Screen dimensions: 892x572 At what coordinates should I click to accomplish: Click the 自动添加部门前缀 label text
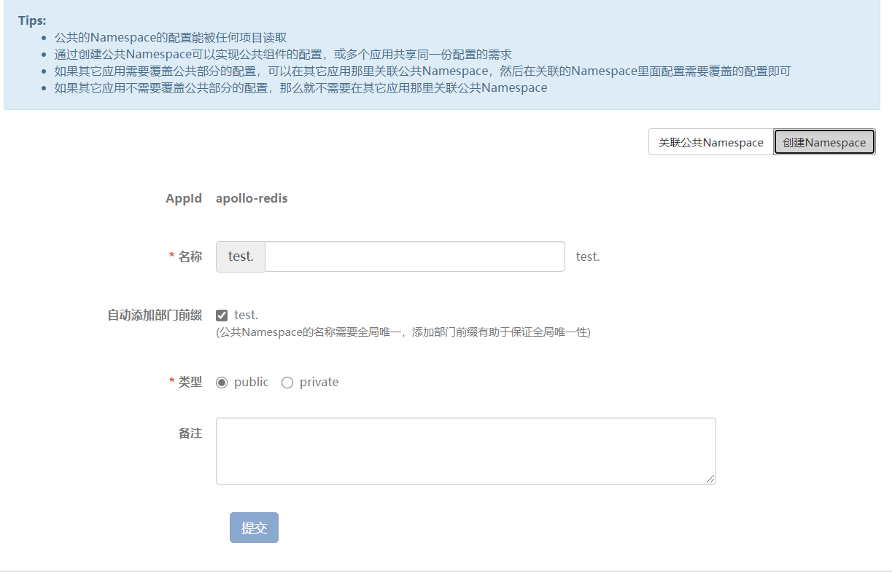tap(155, 315)
